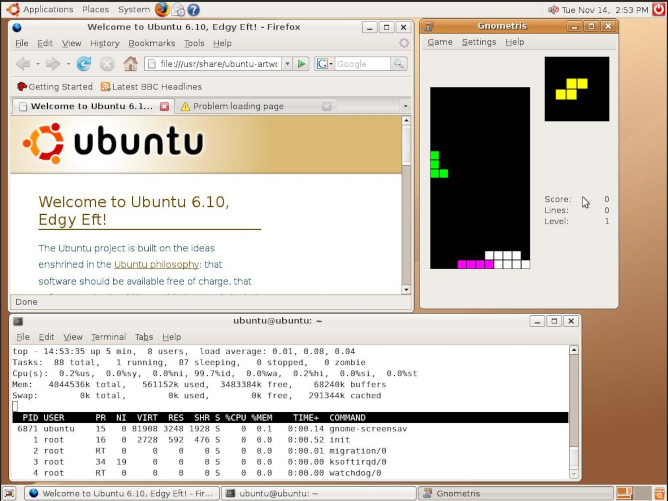The height and width of the screenshot is (501, 668).
Task: Open the System menu
Action: [x=134, y=9]
